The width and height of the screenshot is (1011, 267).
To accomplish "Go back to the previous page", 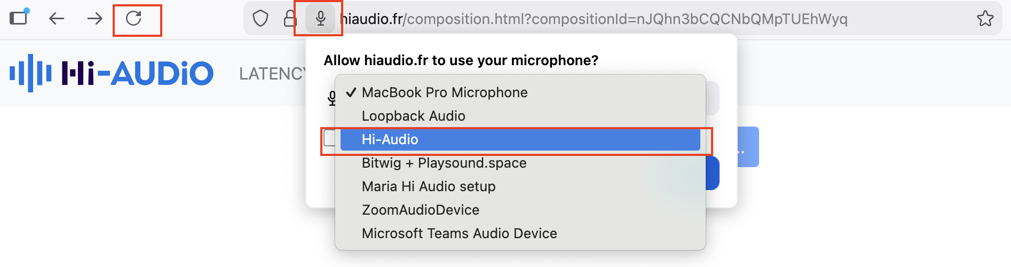I will coord(57,19).
